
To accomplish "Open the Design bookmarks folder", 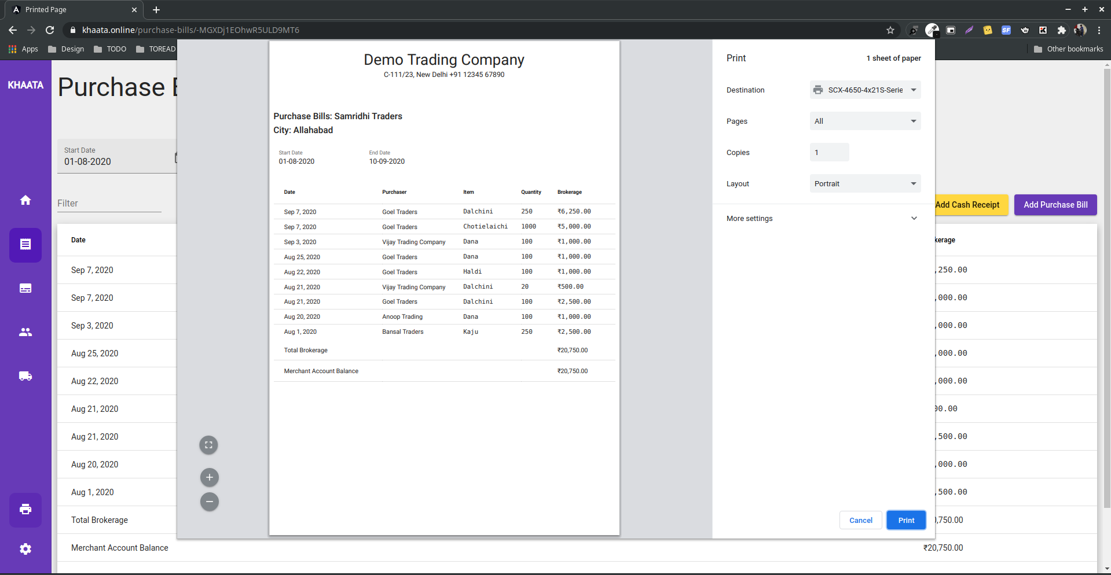I will pos(66,49).
